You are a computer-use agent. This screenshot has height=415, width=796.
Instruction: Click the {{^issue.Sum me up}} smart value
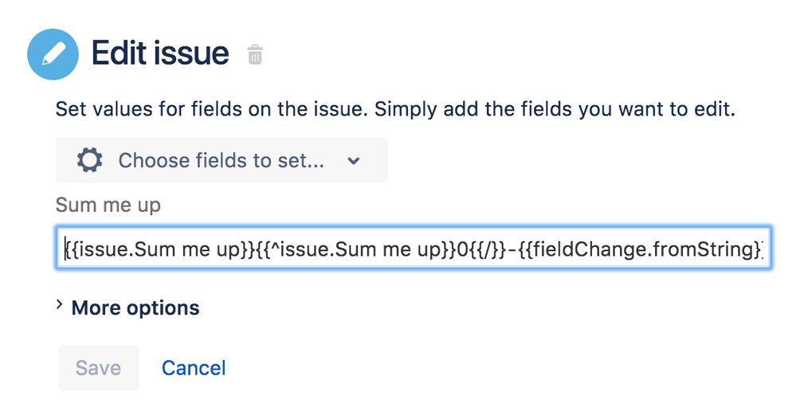(x=355, y=249)
